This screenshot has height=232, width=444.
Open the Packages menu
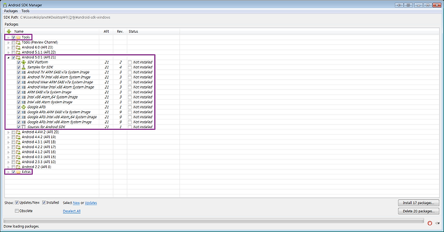[10, 11]
